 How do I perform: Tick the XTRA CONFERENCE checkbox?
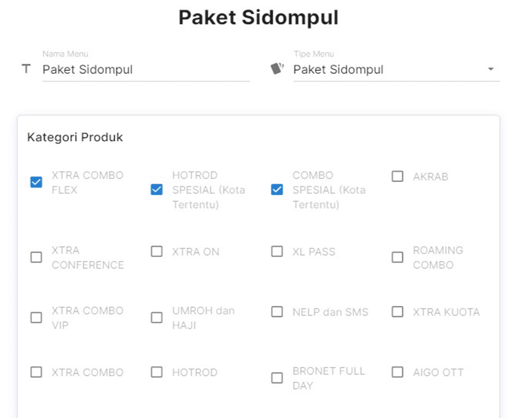[x=36, y=257]
